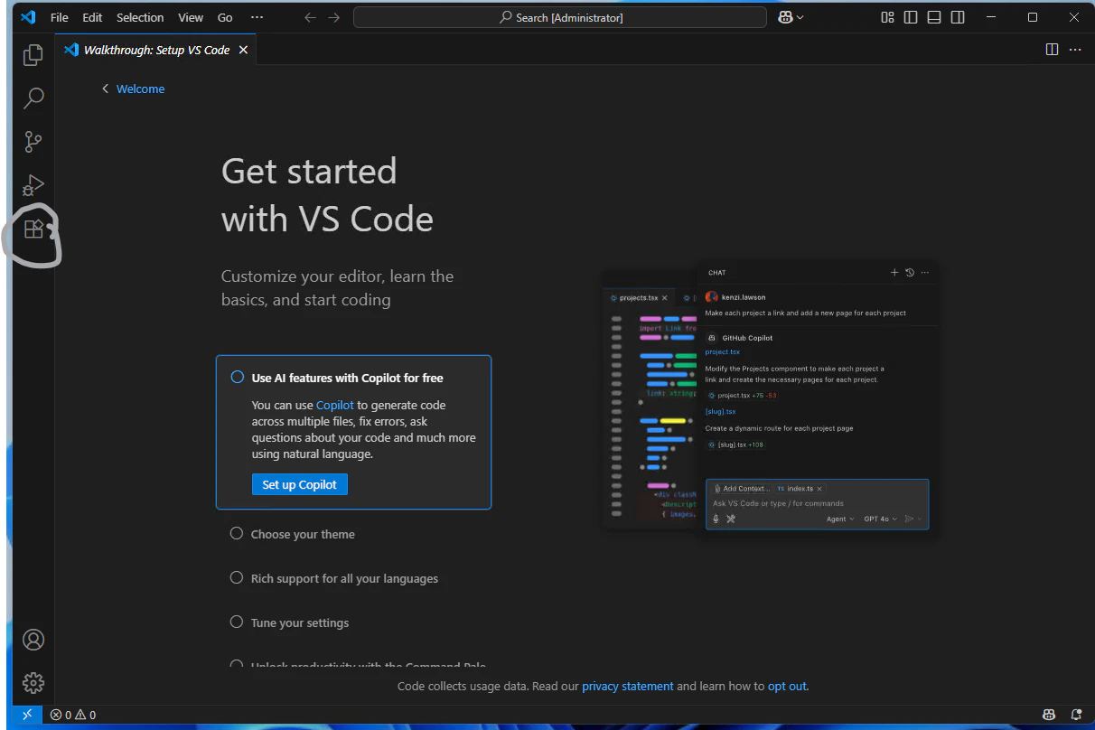
Task: Toggle the secondary side bar layout icon
Action: click(x=958, y=17)
